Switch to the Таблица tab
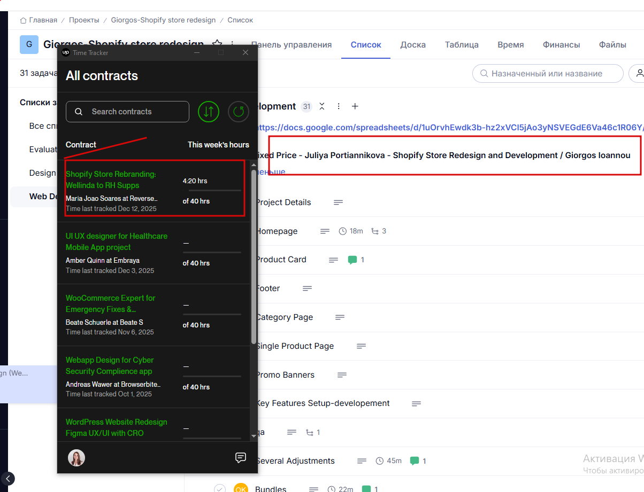The height and width of the screenshot is (492, 644). [462, 45]
